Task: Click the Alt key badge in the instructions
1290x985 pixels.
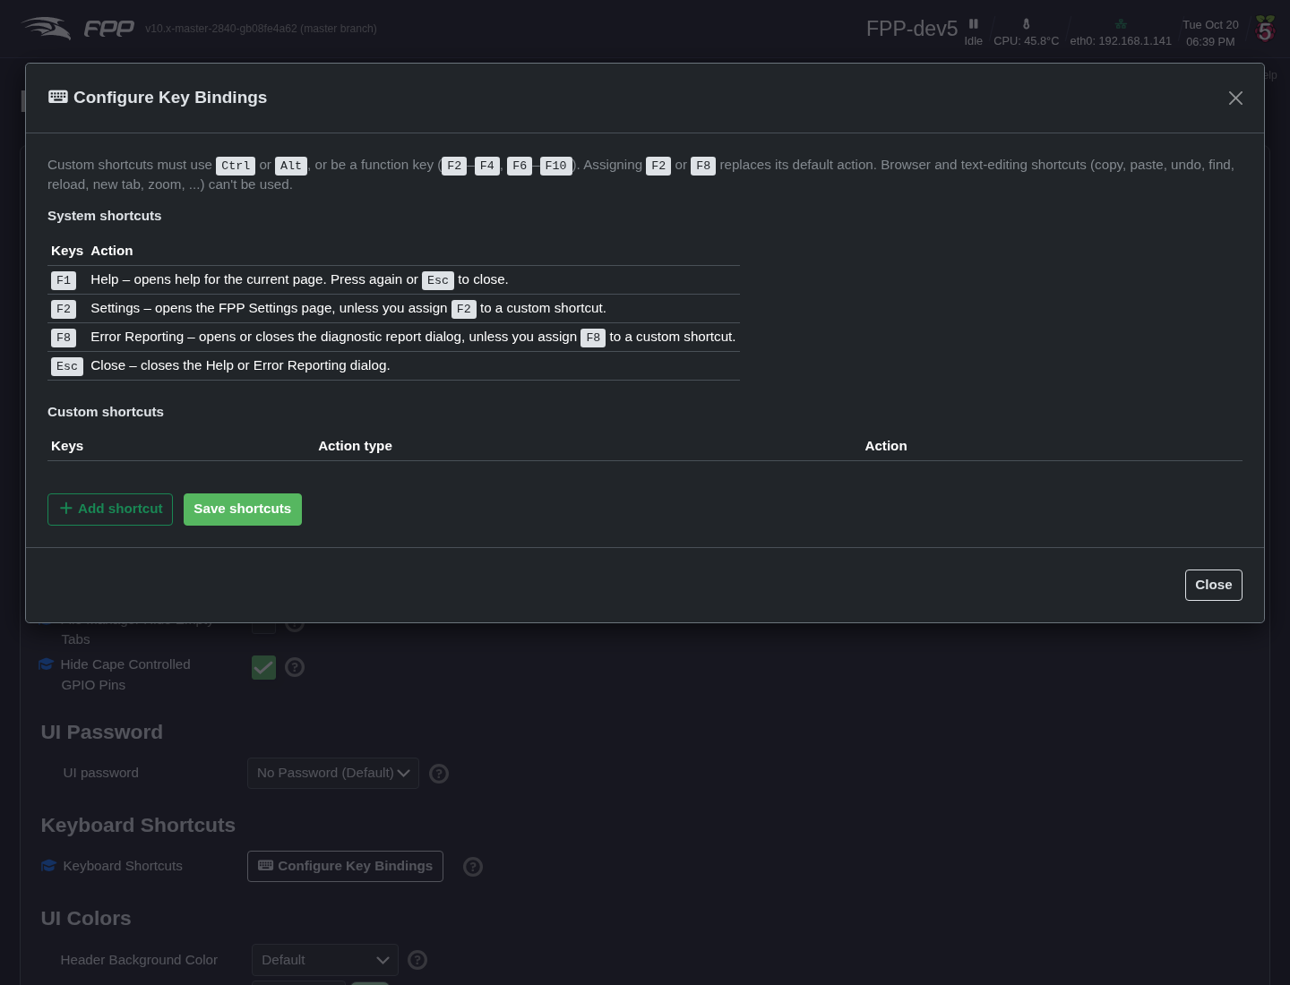Action: pyautogui.click(x=291, y=166)
